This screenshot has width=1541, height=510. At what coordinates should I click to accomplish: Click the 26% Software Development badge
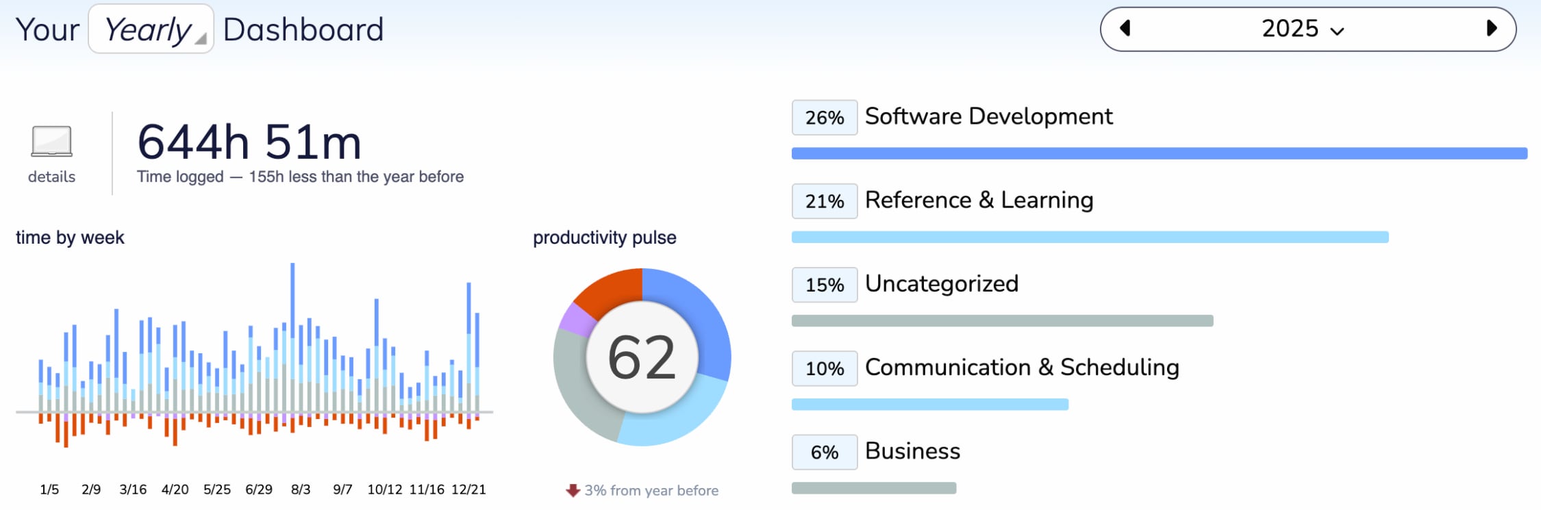[825, 118]
